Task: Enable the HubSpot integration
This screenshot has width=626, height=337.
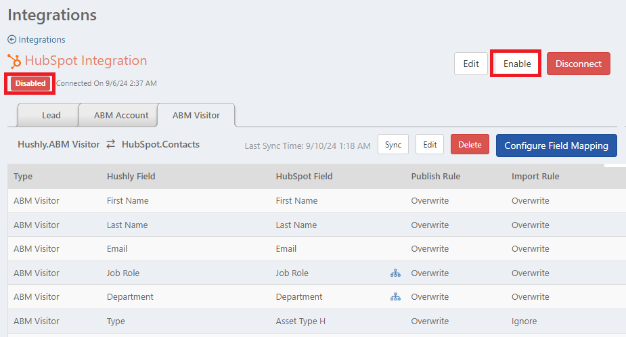Action: [516, 64]
